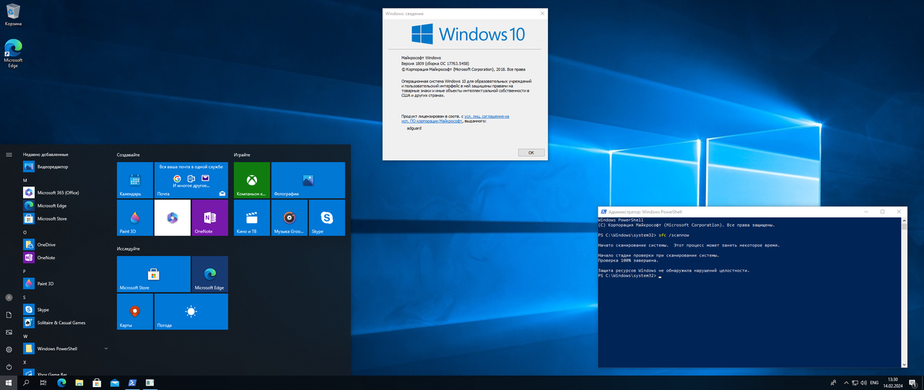Open Microsoft Edge from taskbar
This screenshot has width=924, height=390.
[x=61, y=383]
